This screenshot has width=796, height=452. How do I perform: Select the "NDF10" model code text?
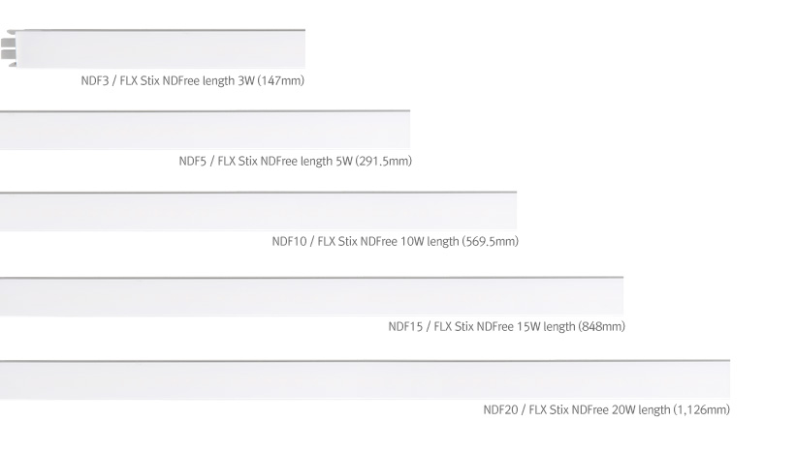(x=289, y=241)
